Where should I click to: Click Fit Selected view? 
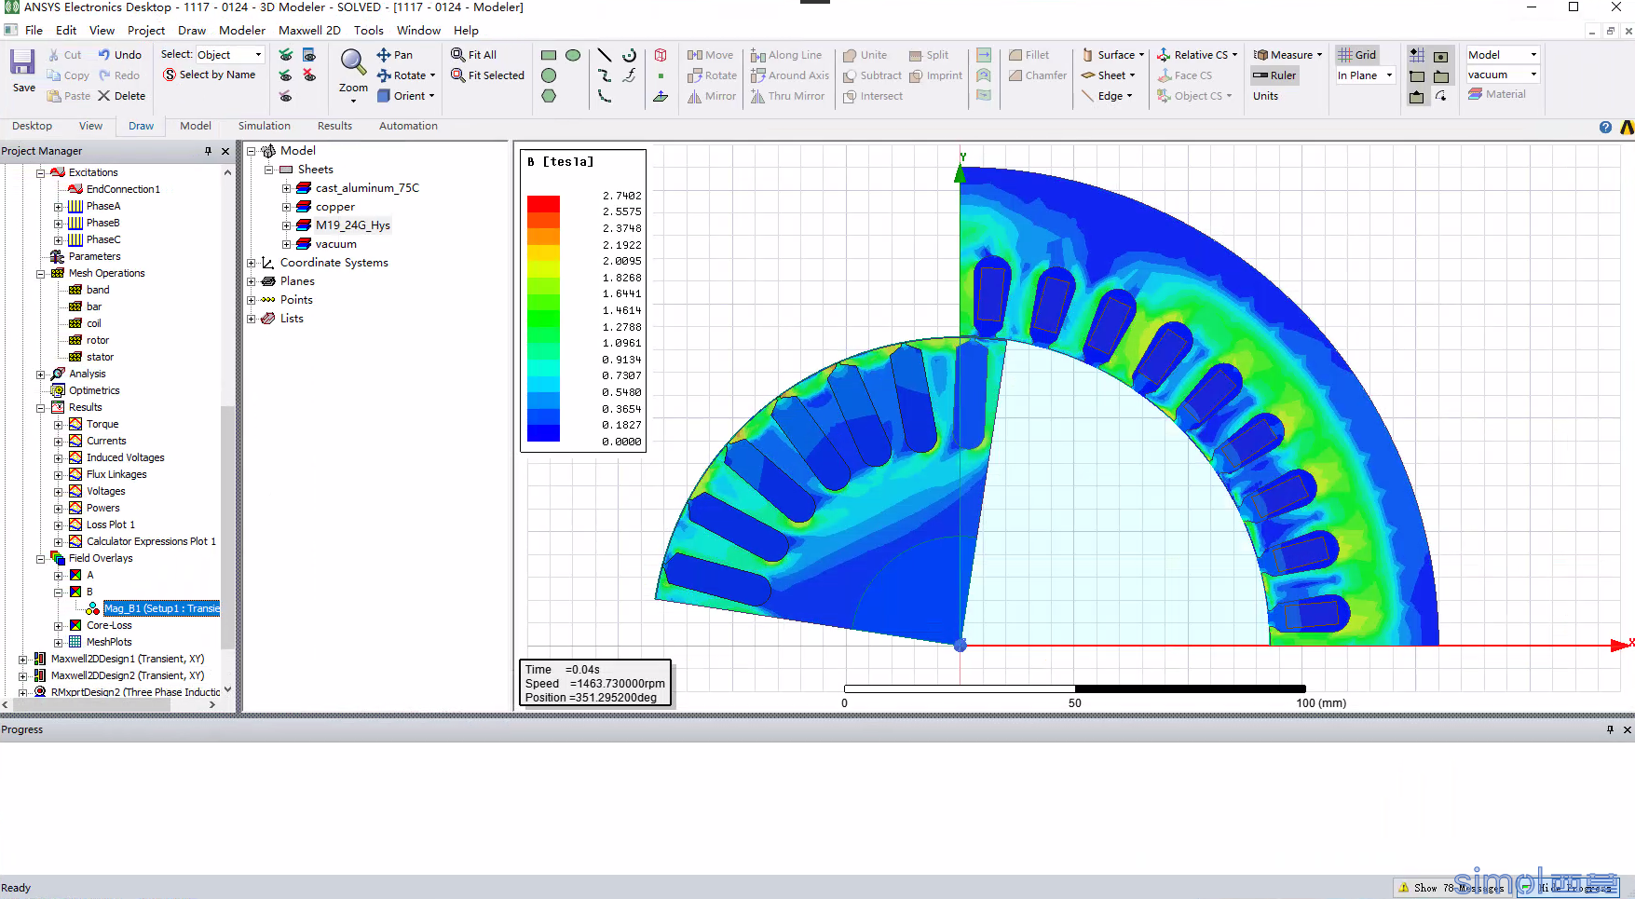pyautogui.click(x=487, y=75)
